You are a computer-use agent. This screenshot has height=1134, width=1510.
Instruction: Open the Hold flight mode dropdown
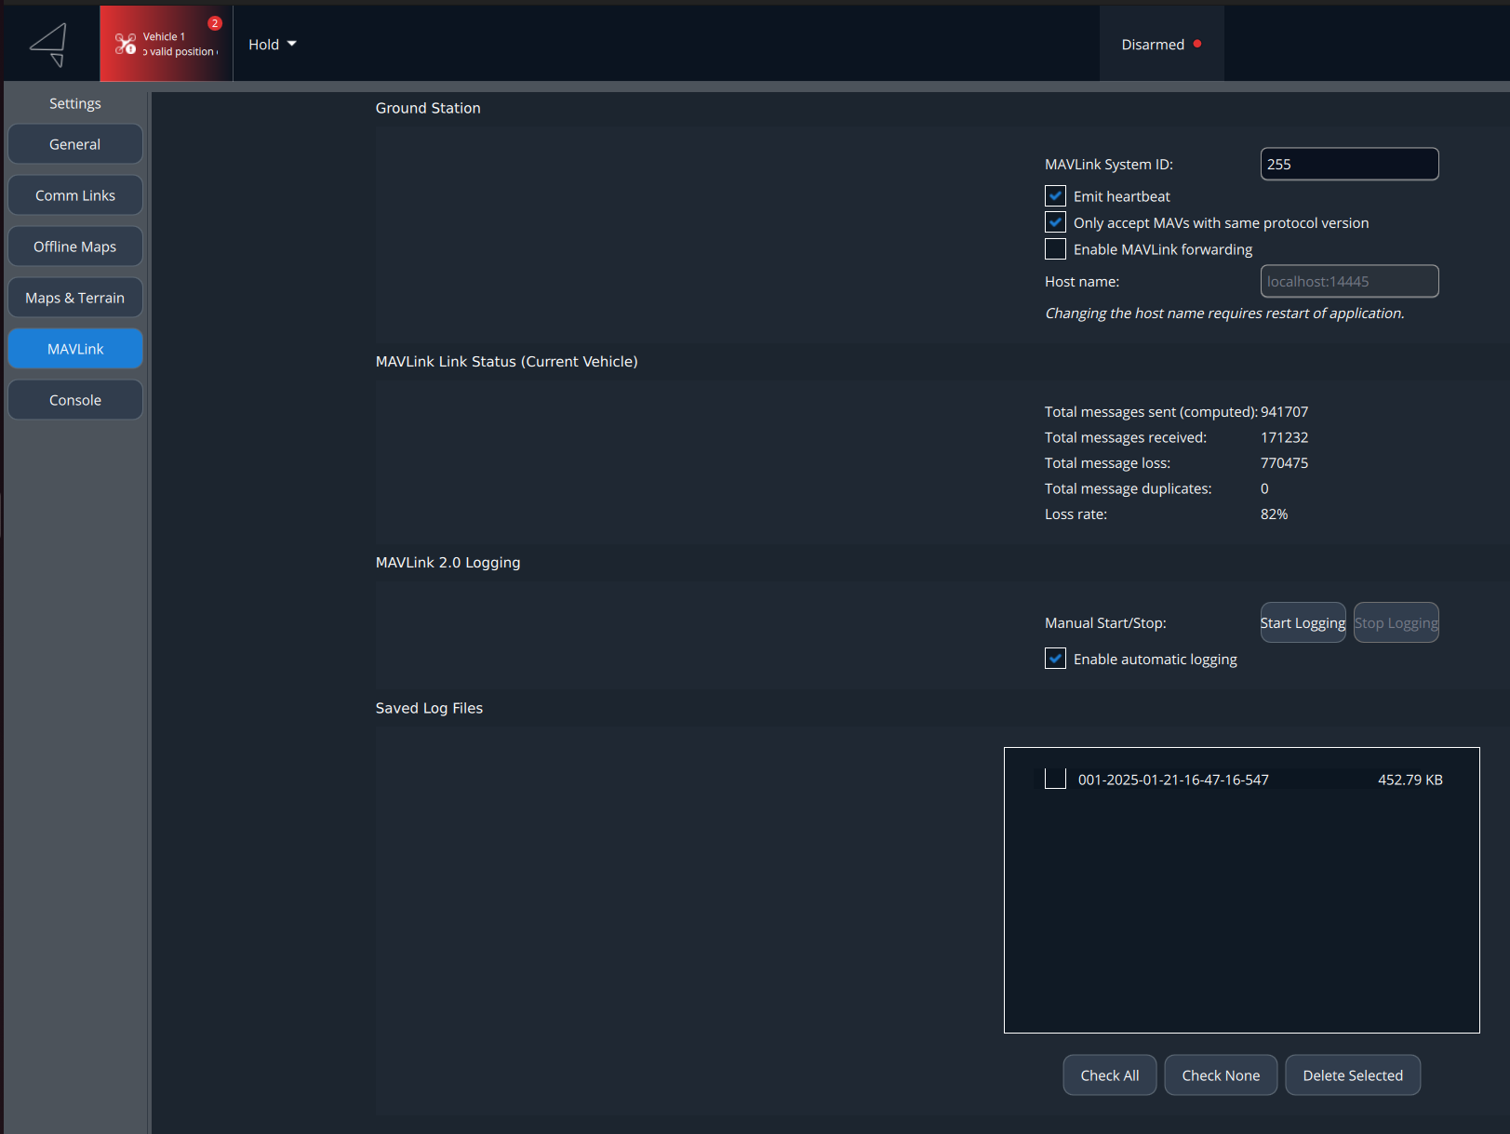coord(272,45)
